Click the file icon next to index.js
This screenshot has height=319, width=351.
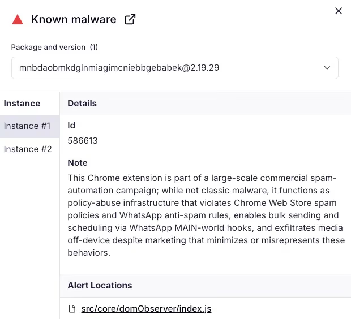coord(72,309)
